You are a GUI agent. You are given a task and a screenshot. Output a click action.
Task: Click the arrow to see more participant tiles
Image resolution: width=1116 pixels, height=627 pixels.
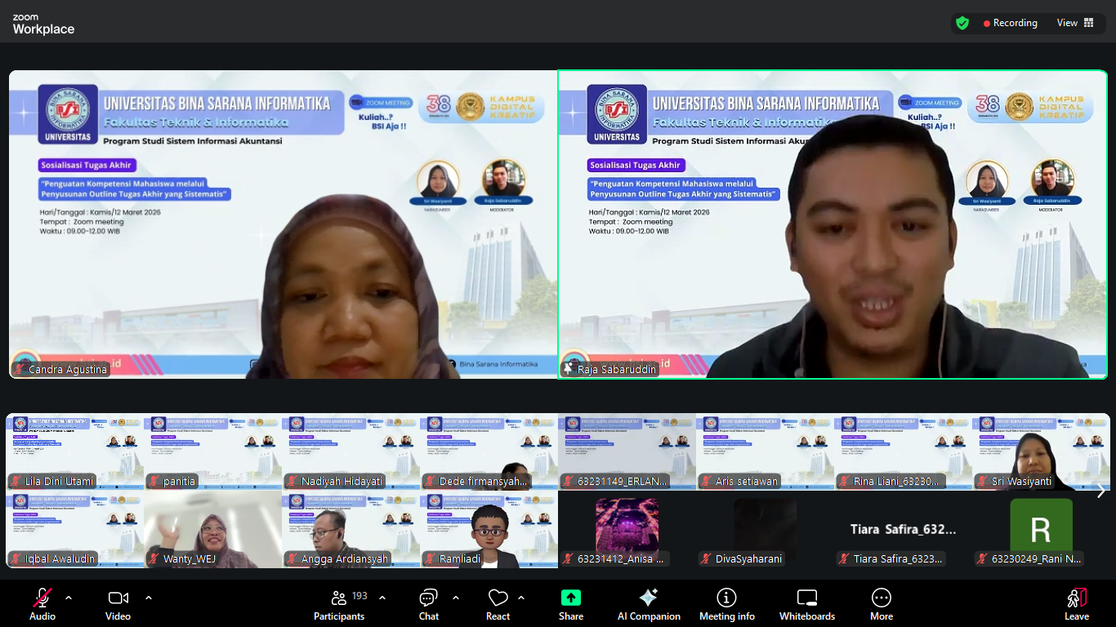(1100, 491)
